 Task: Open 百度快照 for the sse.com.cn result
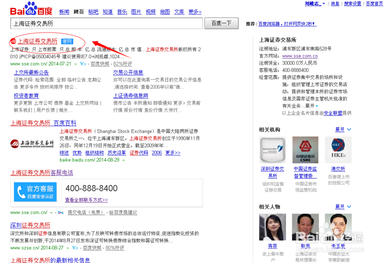click(x=100, y=64)
